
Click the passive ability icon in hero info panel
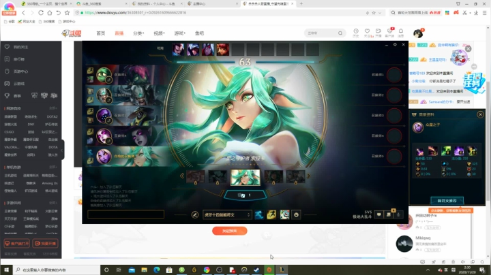tap(419, 151)
